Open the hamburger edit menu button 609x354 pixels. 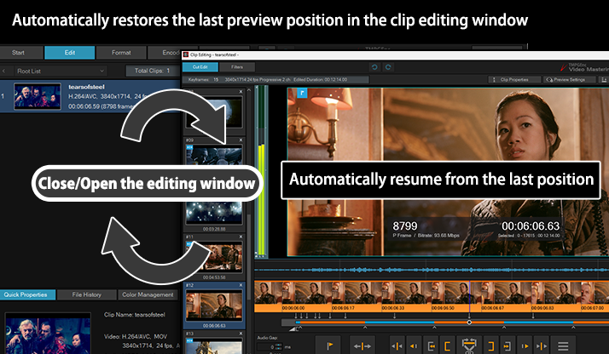click(x=563, y=345)
